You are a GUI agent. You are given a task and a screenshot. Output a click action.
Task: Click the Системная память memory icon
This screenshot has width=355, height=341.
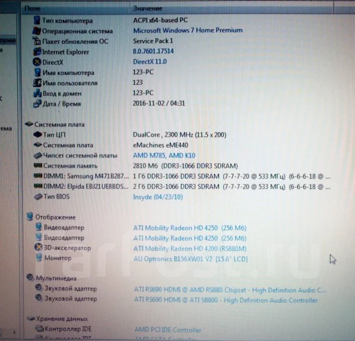click(38, 166)
